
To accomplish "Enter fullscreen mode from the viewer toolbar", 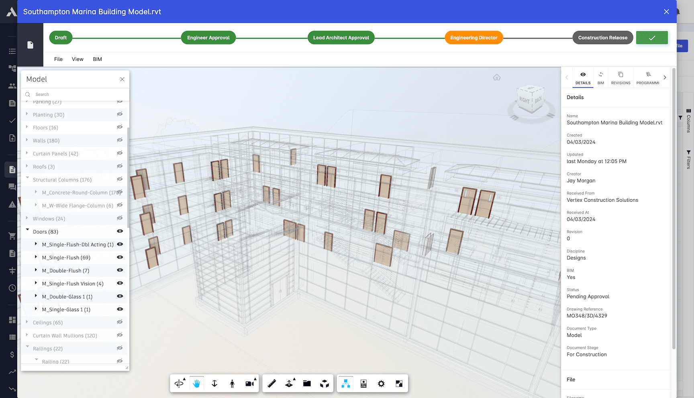I will click(399, 383).
